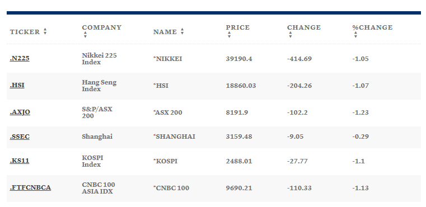Toggle sort arrows next to Name
426x207 pixels.
[182, 31]
